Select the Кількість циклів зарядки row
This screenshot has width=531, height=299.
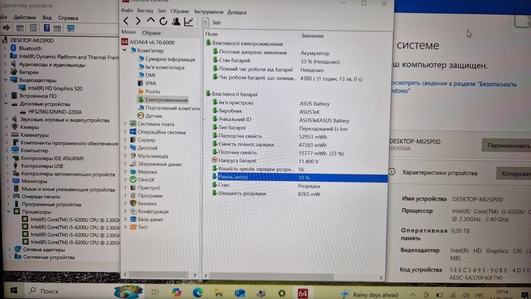[300, 169]
